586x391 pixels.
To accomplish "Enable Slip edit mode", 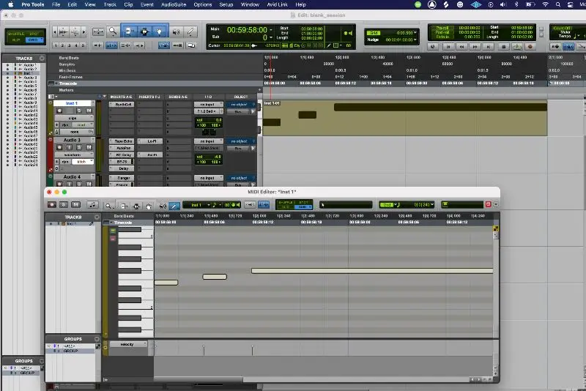I will [x=16, y=40].
